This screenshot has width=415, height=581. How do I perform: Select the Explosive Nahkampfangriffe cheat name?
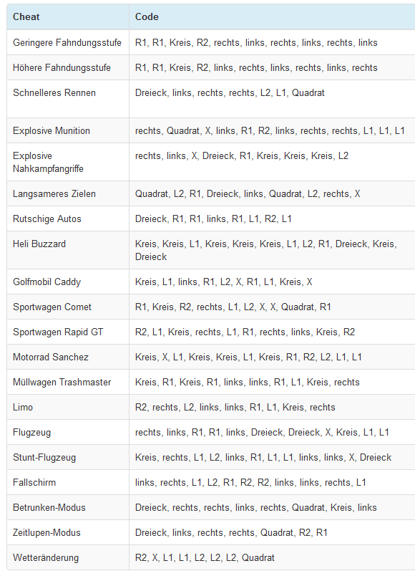(x=48, y=163)
